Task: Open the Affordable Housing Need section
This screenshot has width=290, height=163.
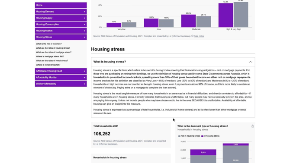Action: point(61,71)
